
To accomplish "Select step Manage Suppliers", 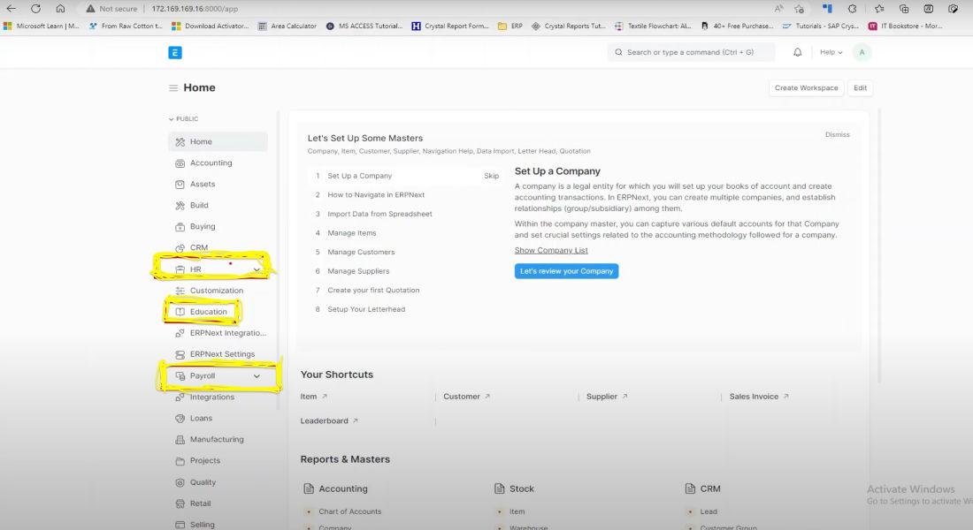I will click(358, 271).
